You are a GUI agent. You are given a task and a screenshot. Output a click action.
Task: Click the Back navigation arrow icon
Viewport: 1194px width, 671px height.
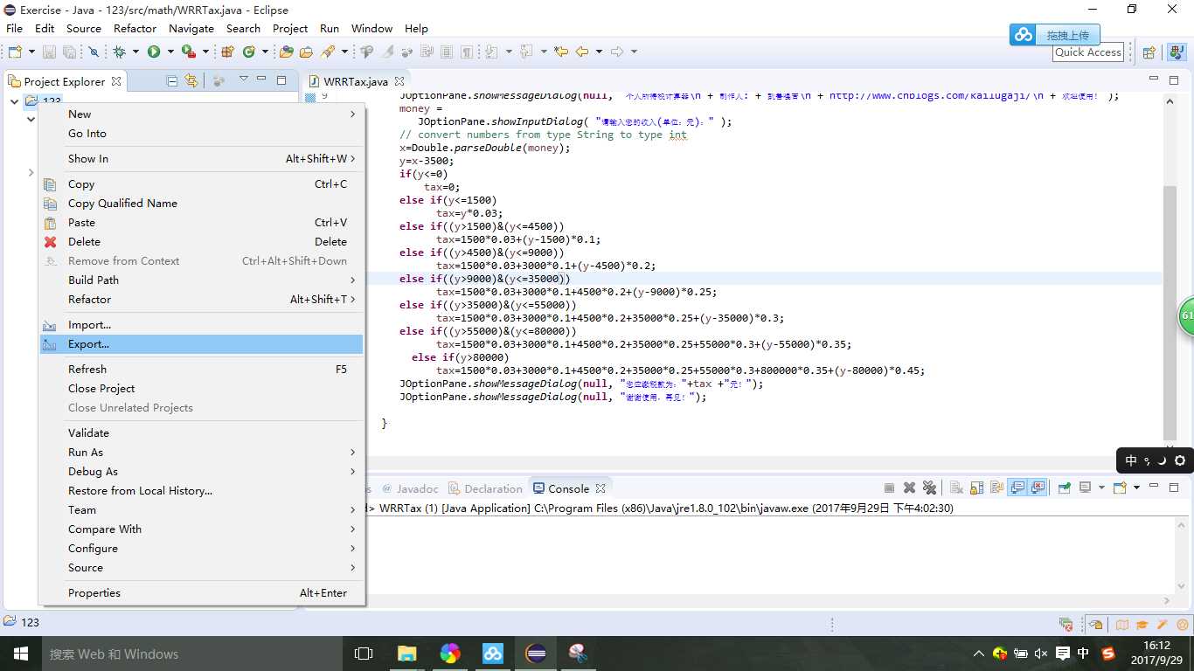click(x=582, y=52)
